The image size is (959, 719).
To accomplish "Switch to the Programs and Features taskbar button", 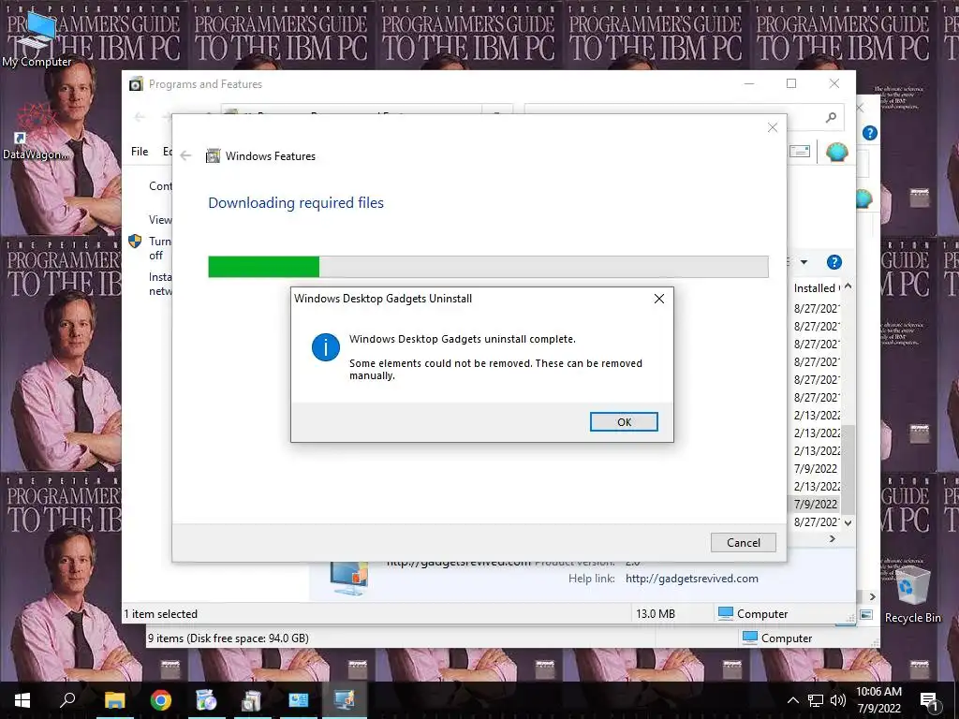I will tap(252, 700).
